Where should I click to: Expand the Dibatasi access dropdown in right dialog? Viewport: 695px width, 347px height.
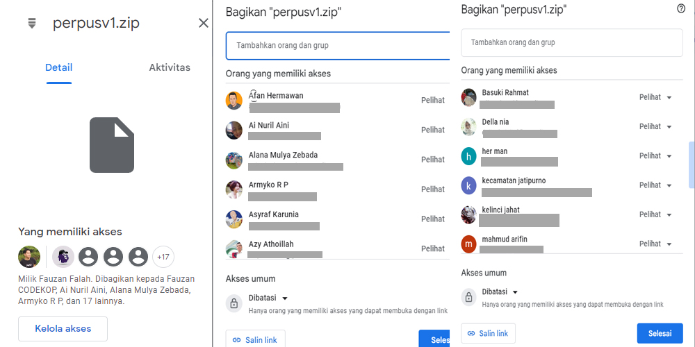point(500,292)
